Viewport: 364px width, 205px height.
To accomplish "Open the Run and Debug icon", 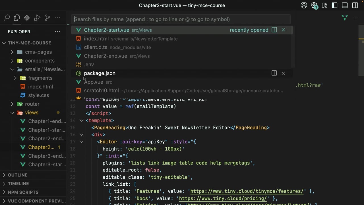I will click(37, 18).
